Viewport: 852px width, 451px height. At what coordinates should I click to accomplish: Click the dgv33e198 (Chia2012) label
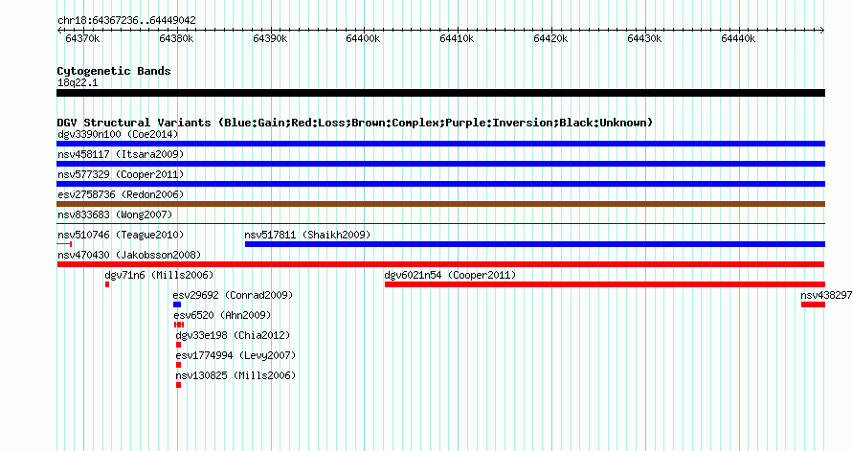[x=234, y=335]
